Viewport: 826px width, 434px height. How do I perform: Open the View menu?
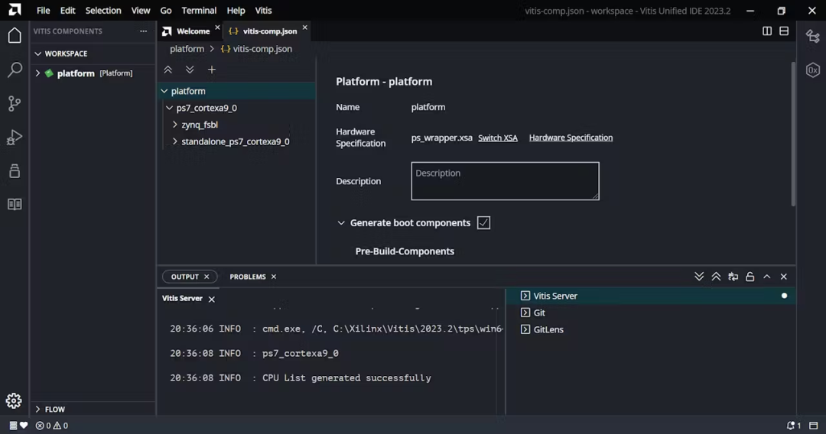(x=141, y=11)
